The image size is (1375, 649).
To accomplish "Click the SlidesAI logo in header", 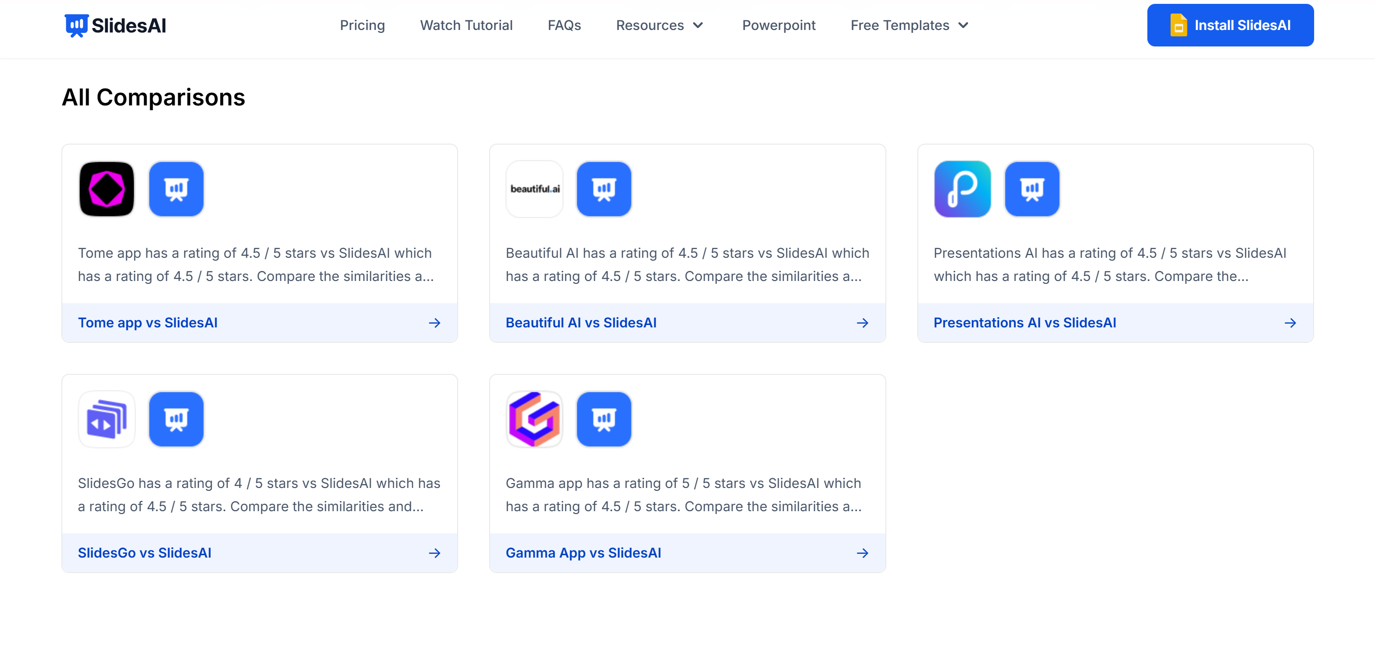I will 116,25.
